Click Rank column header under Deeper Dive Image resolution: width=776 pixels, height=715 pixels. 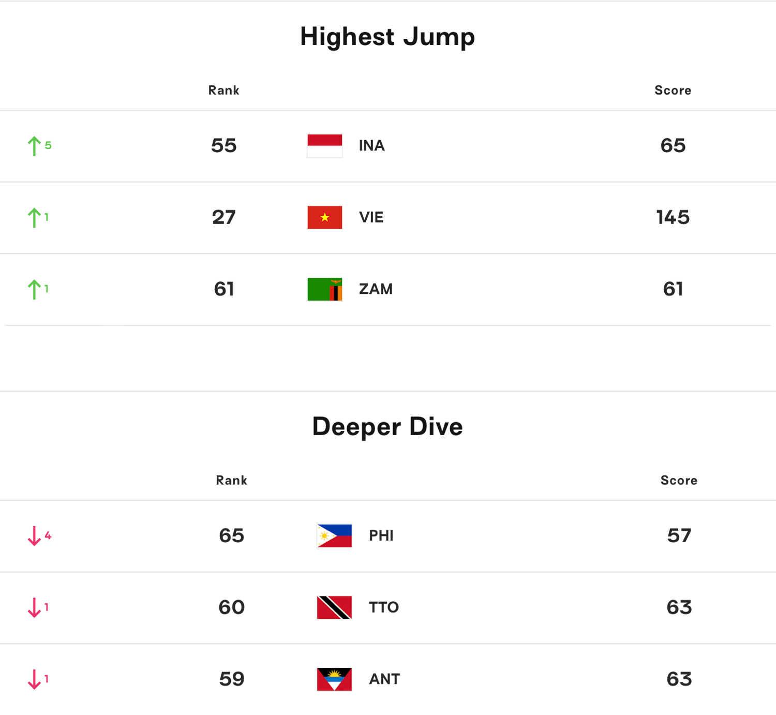pyautogui.click(x=231, y=481)
